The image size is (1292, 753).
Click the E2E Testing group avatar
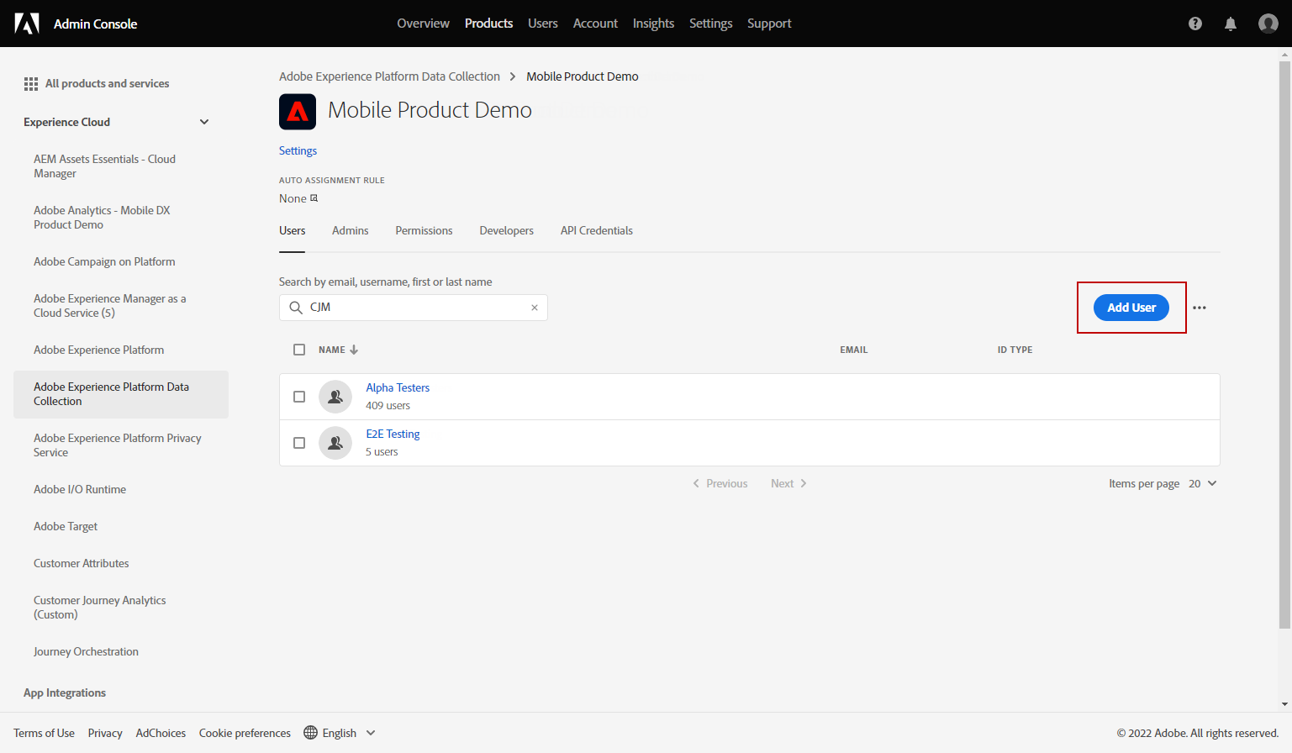click(x=335, y=443)
